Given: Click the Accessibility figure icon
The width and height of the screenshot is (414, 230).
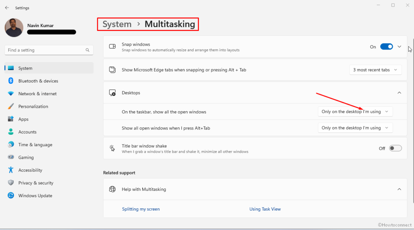Looking at the screenshot, I should (x=11, y=170).
